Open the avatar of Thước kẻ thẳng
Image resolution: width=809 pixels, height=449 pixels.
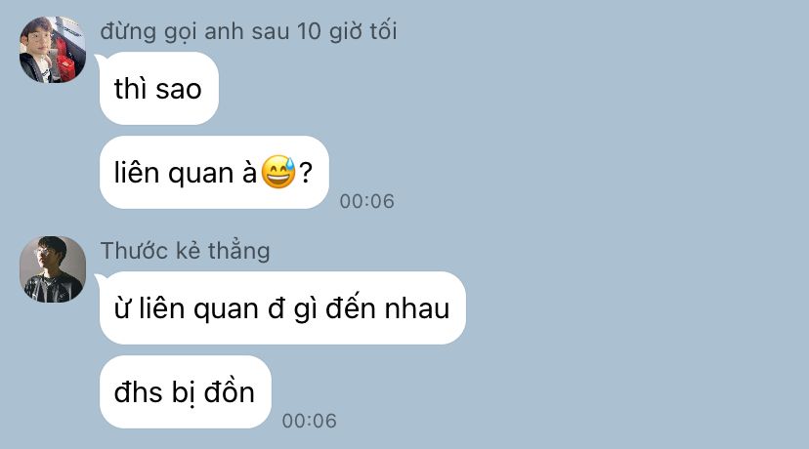[x=53, y=269]
